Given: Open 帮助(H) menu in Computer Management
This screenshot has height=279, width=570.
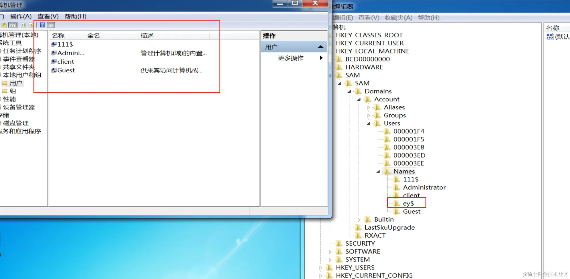Looking at the screenshot, I should point(75,16).
